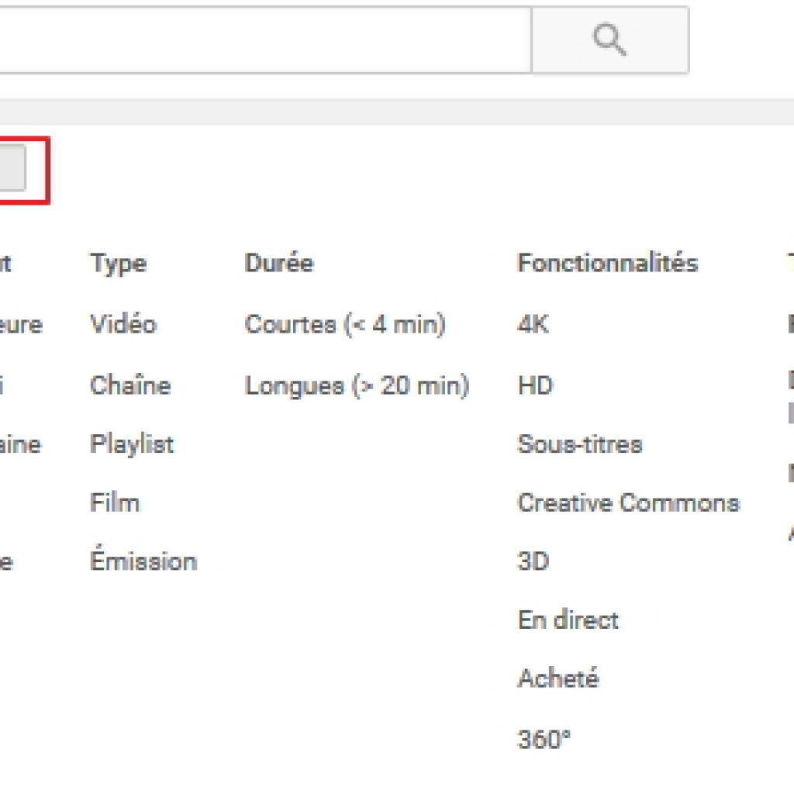
Task: Select Longues (> 20 min) duration
Action: coord(357,385)
